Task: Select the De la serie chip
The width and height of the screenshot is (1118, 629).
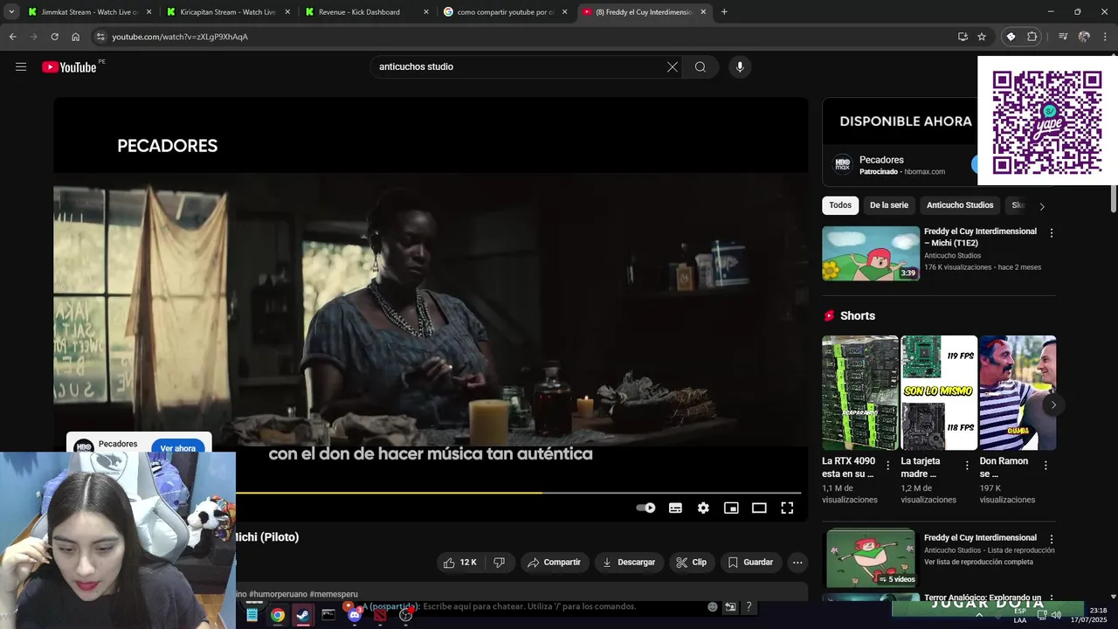Action: pyautogui.click(x=889, y=205)
